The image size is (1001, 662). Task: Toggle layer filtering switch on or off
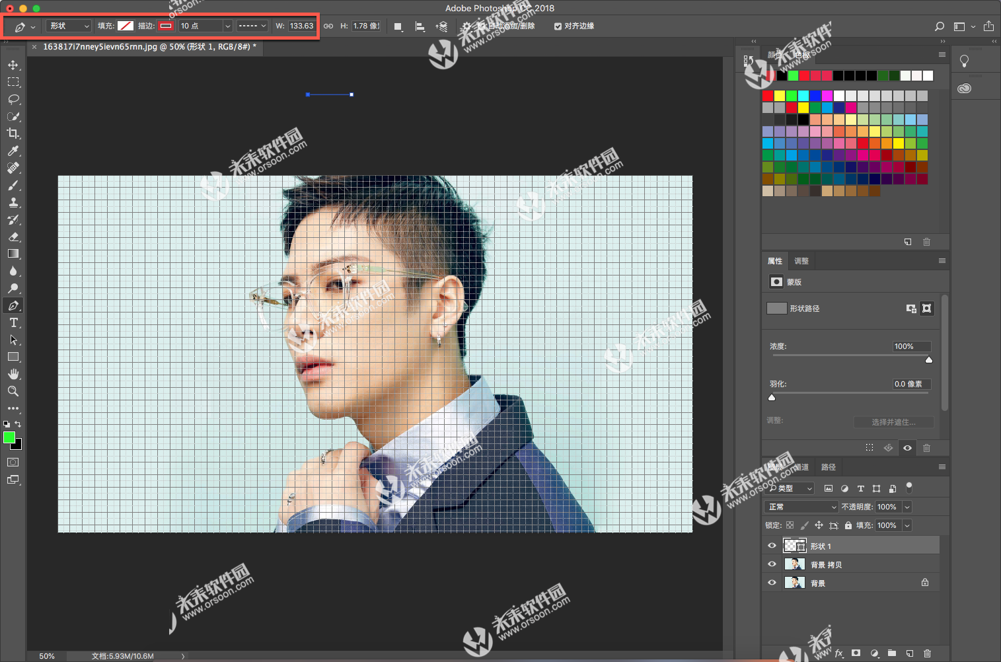click(909, 488)
